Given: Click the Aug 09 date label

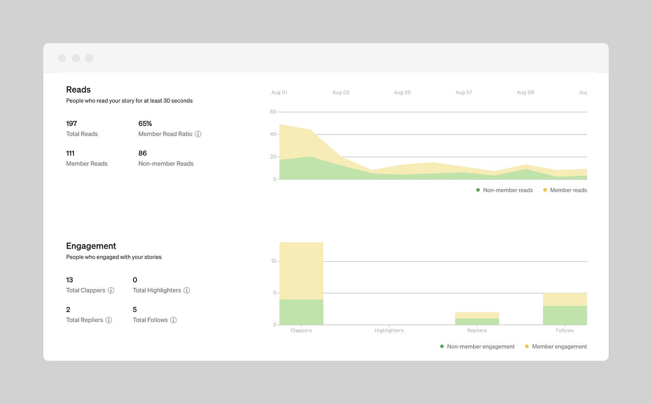Looking at the screenshot, I should (x=525, y=93).
